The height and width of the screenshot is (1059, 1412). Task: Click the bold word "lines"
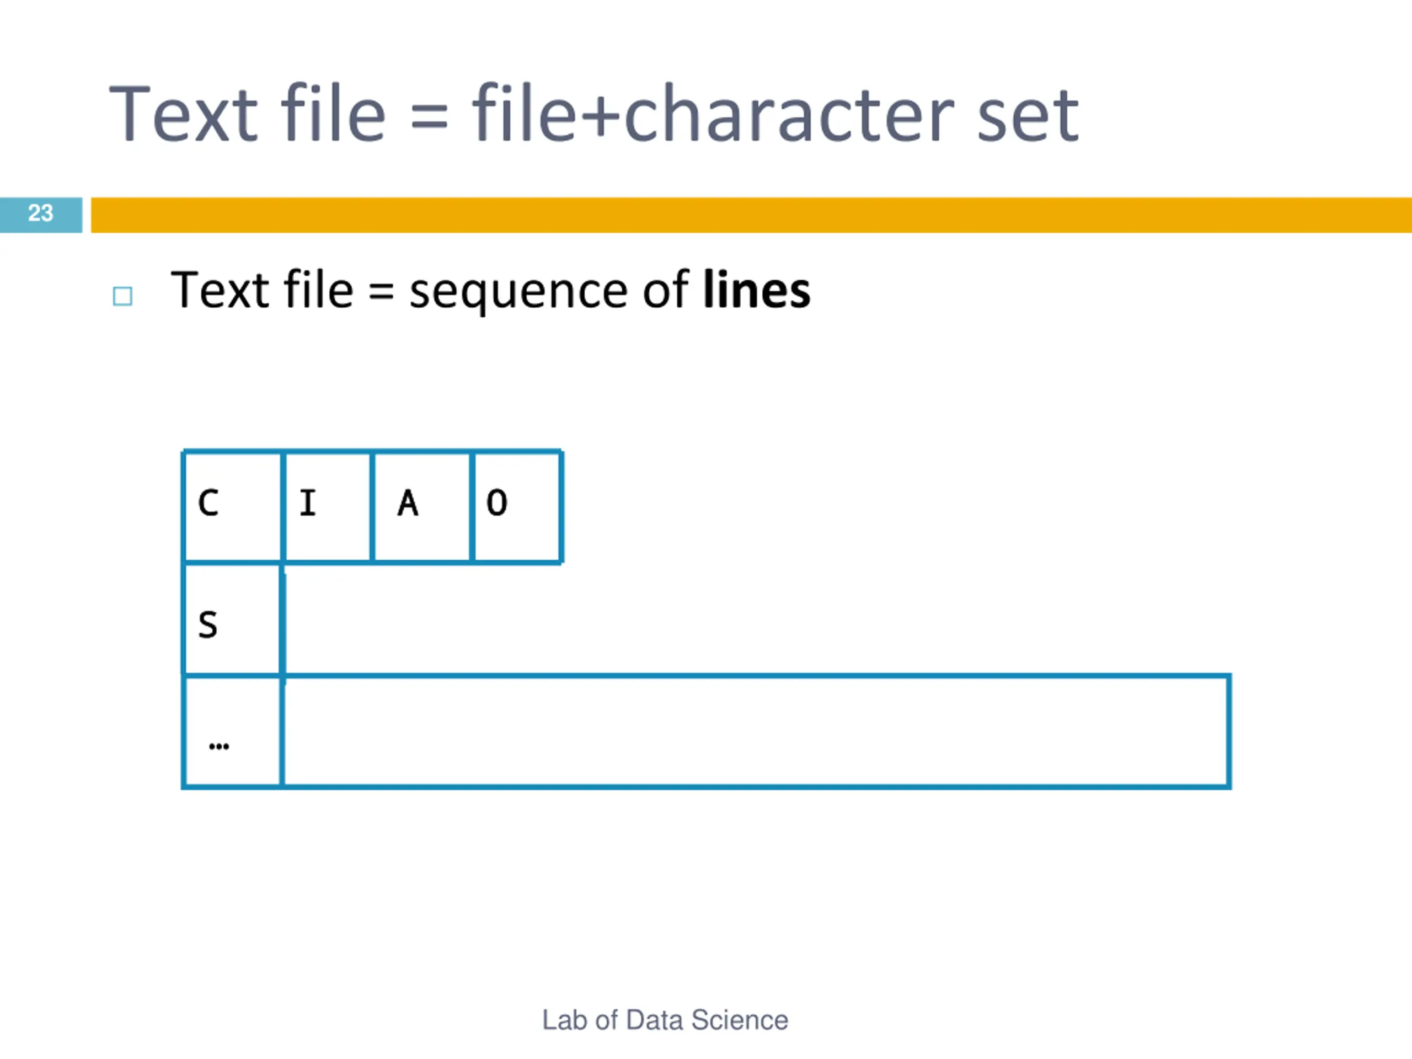[756, 290]
